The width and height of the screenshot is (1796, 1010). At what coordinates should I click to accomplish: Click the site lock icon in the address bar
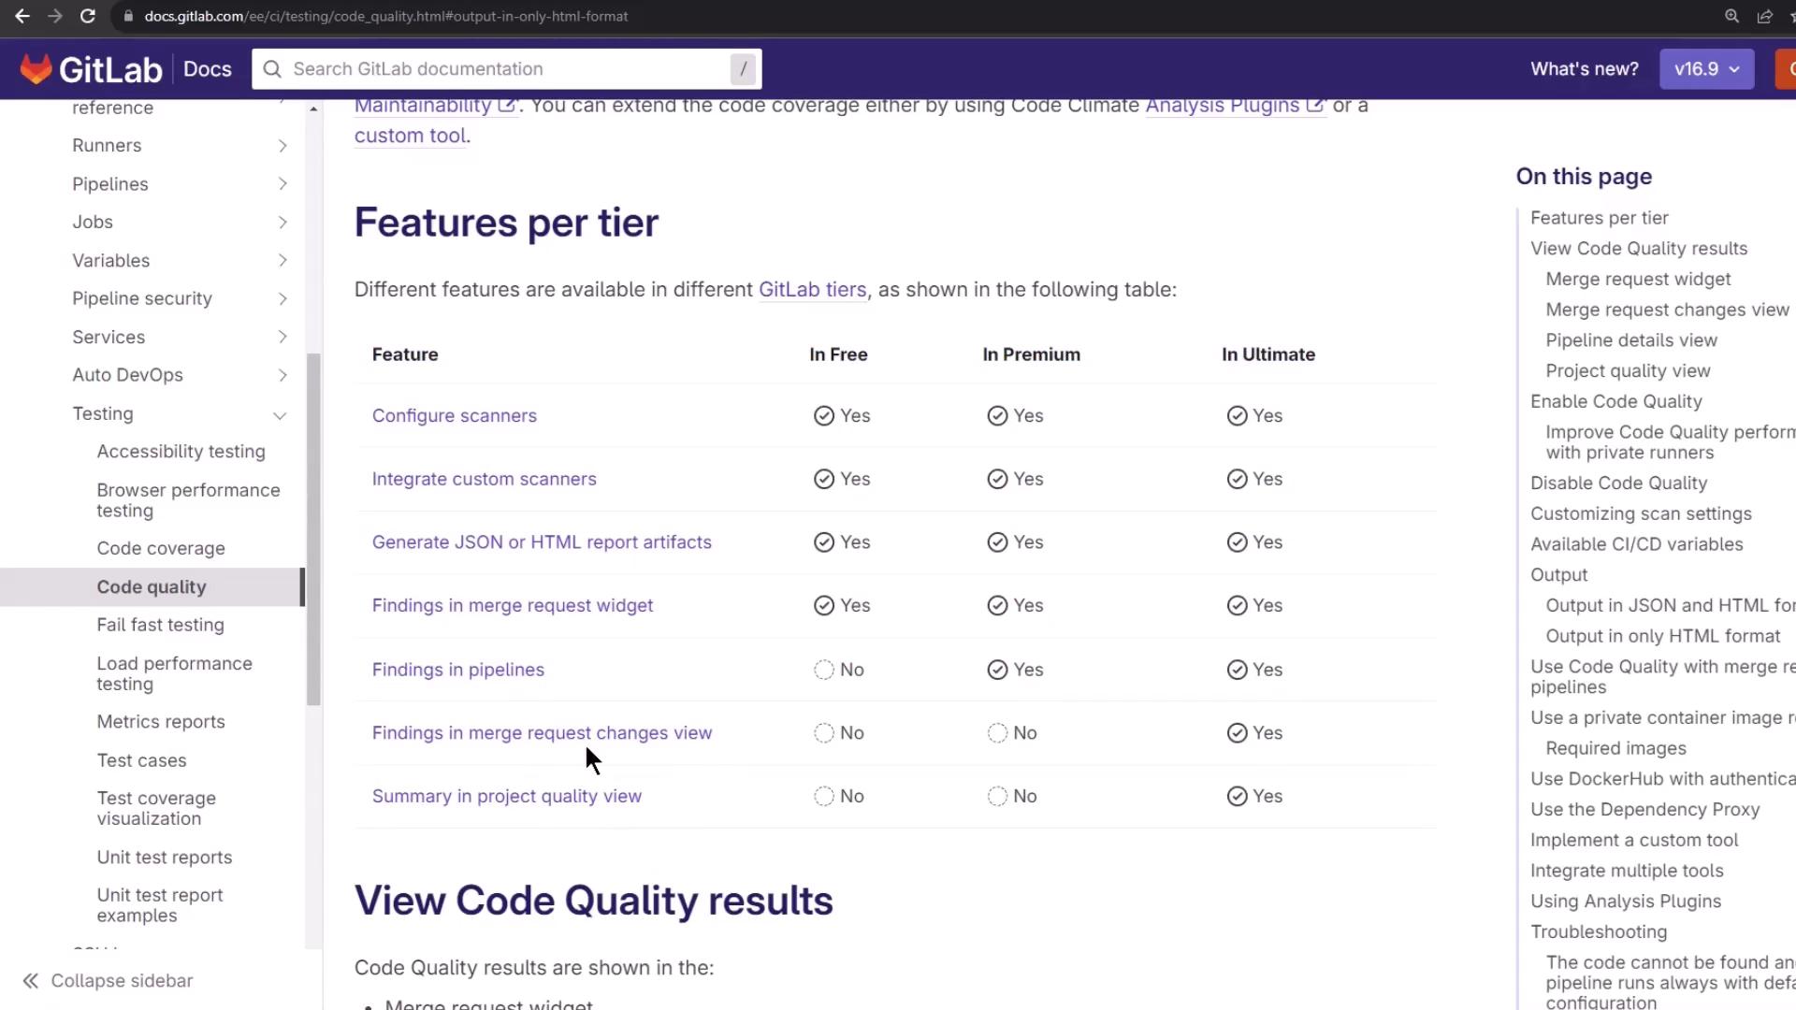[x=128, y=16]
